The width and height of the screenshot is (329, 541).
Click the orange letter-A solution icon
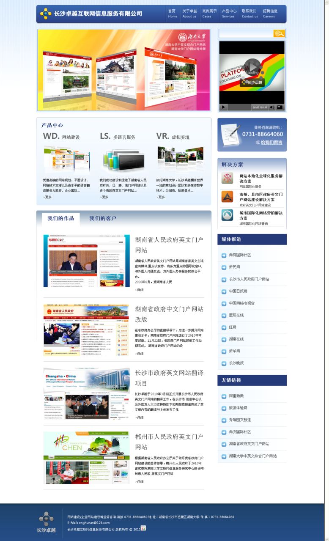pos(227,197)
